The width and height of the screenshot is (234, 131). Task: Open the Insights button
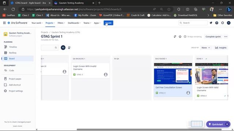(221, 48)
